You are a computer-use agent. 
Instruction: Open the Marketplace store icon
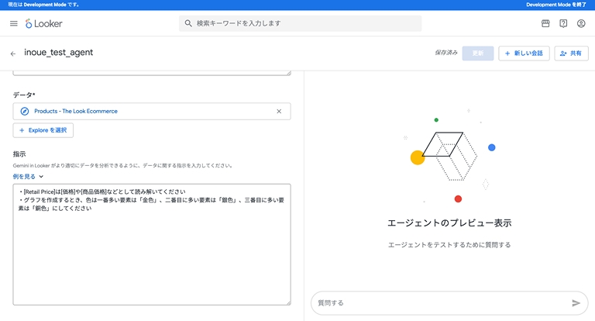pyautogui.click(x=545, y=23)
